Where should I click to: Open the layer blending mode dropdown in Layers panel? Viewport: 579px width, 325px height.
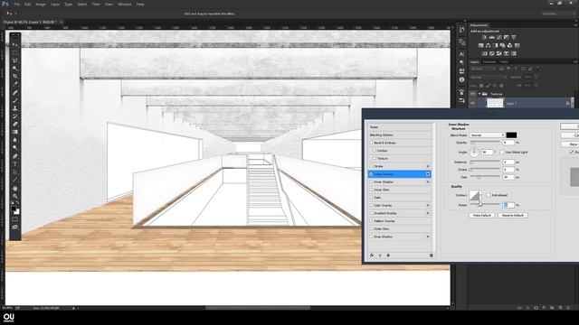click(x=489, y=78)
